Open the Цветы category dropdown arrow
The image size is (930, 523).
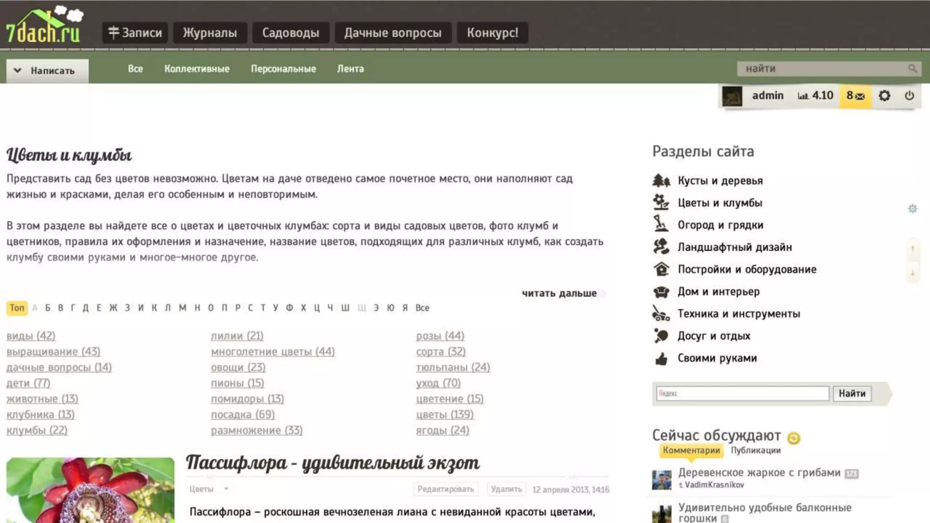click(226, 489)
